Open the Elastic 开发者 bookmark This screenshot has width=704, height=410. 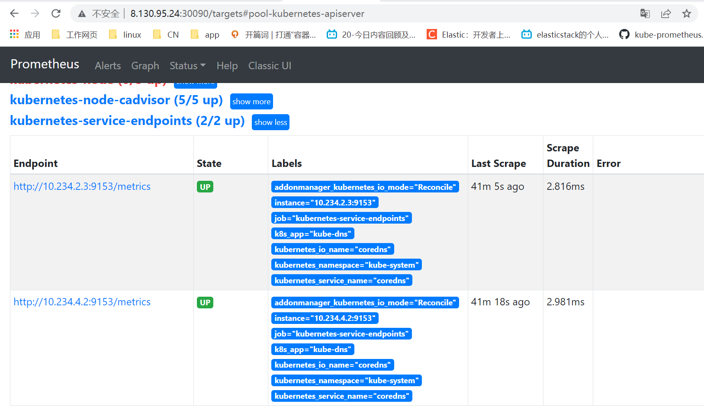tap(469, 35)
